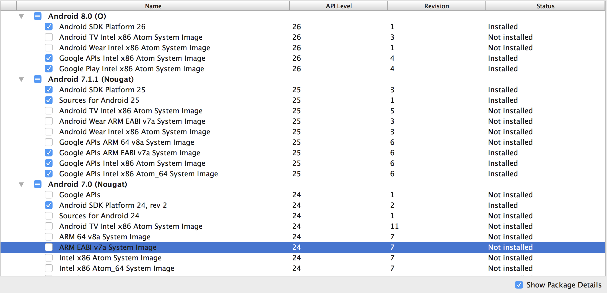Check Google APIs ARM 64 v8a System Image
The image size is (607, 293).
[49, 142]
